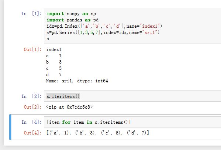This screenshot has height=150, width=221.
Task: Click the Out[4]: prompt label
Action: point(33,133)
